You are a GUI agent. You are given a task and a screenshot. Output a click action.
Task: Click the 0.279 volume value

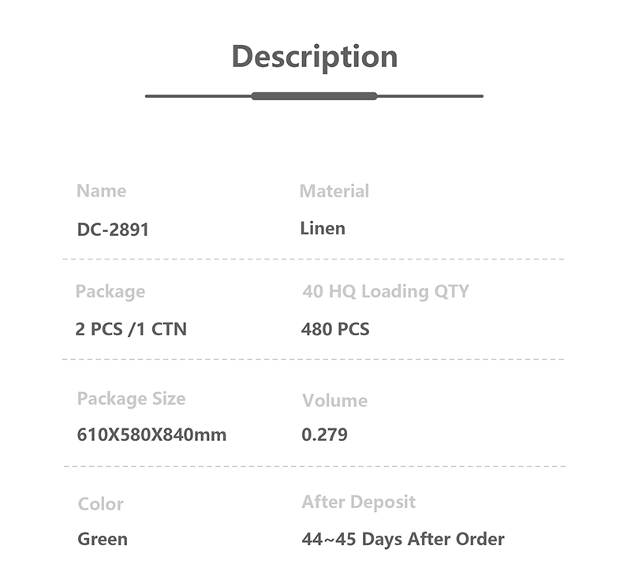click(x=325, y=435)
